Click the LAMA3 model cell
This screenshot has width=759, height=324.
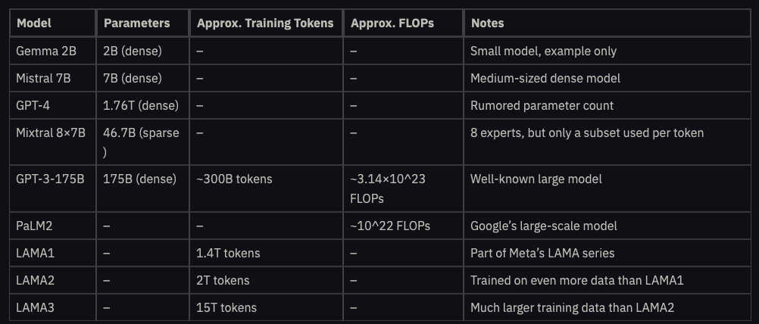(x=36, y=307)
